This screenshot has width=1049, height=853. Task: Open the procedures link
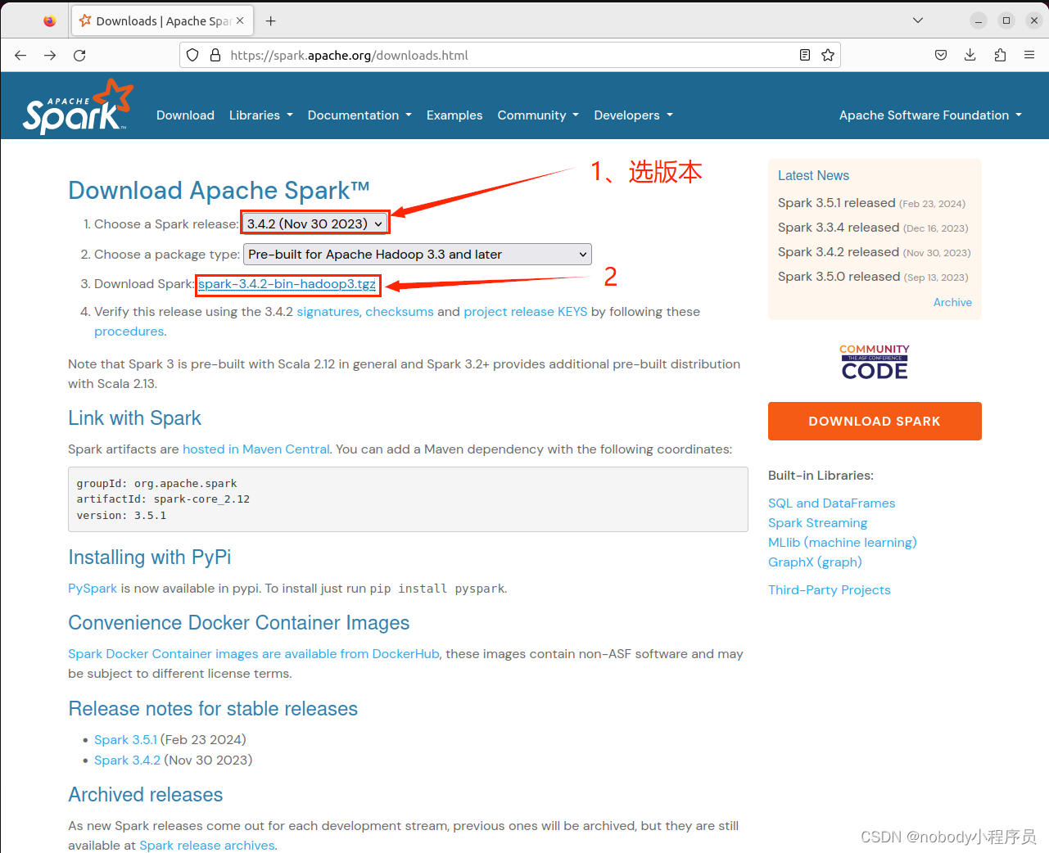pos(129,332)
